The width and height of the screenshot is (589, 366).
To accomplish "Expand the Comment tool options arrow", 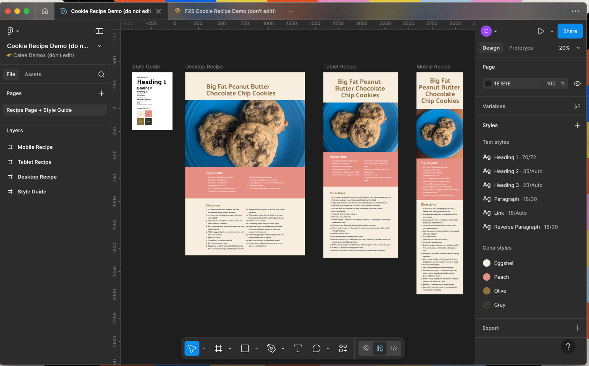I will click(328, 348).
